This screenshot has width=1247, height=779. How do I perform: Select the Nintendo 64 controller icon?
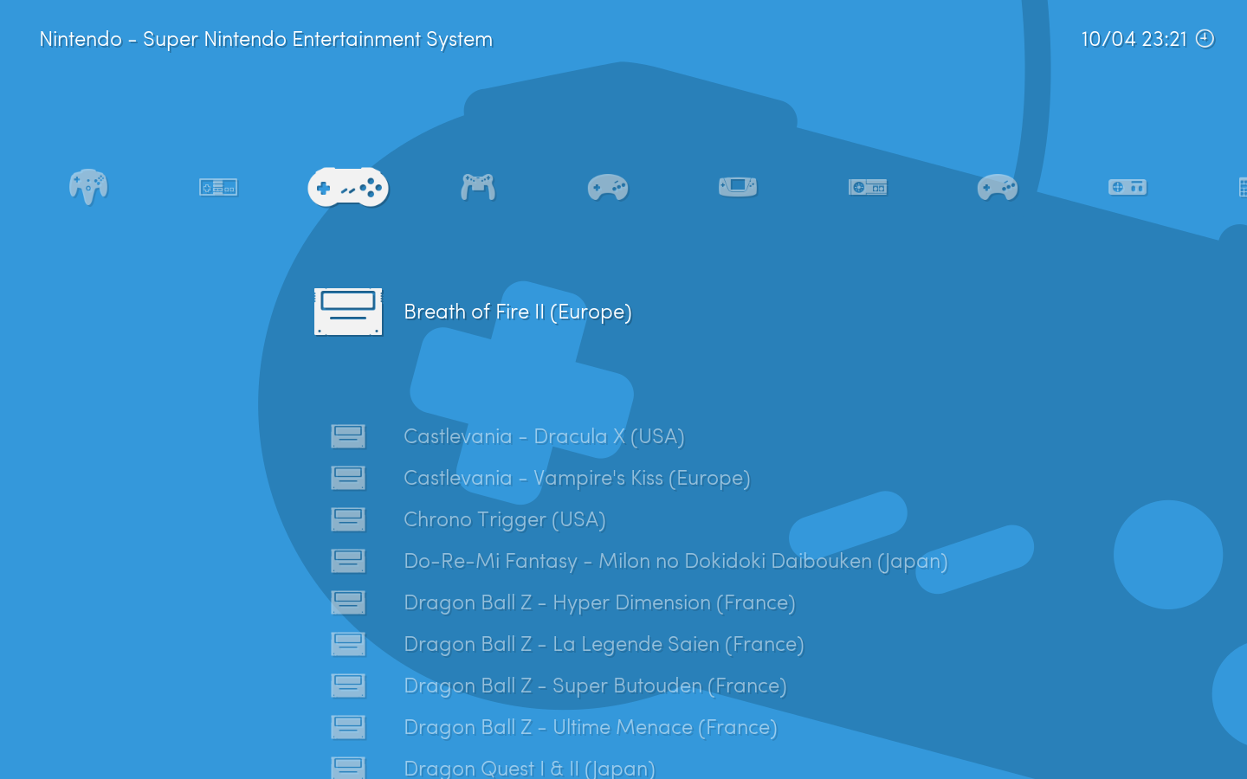(88, 187)
